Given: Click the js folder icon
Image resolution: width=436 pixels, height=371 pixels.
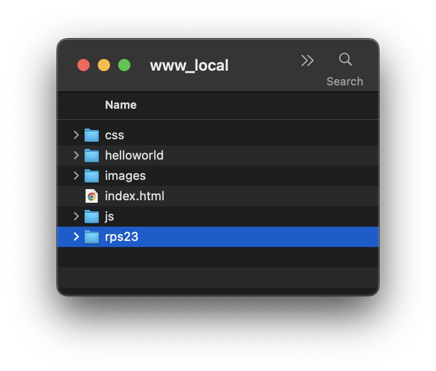Looking at the screenshot, I should (92, 217).
